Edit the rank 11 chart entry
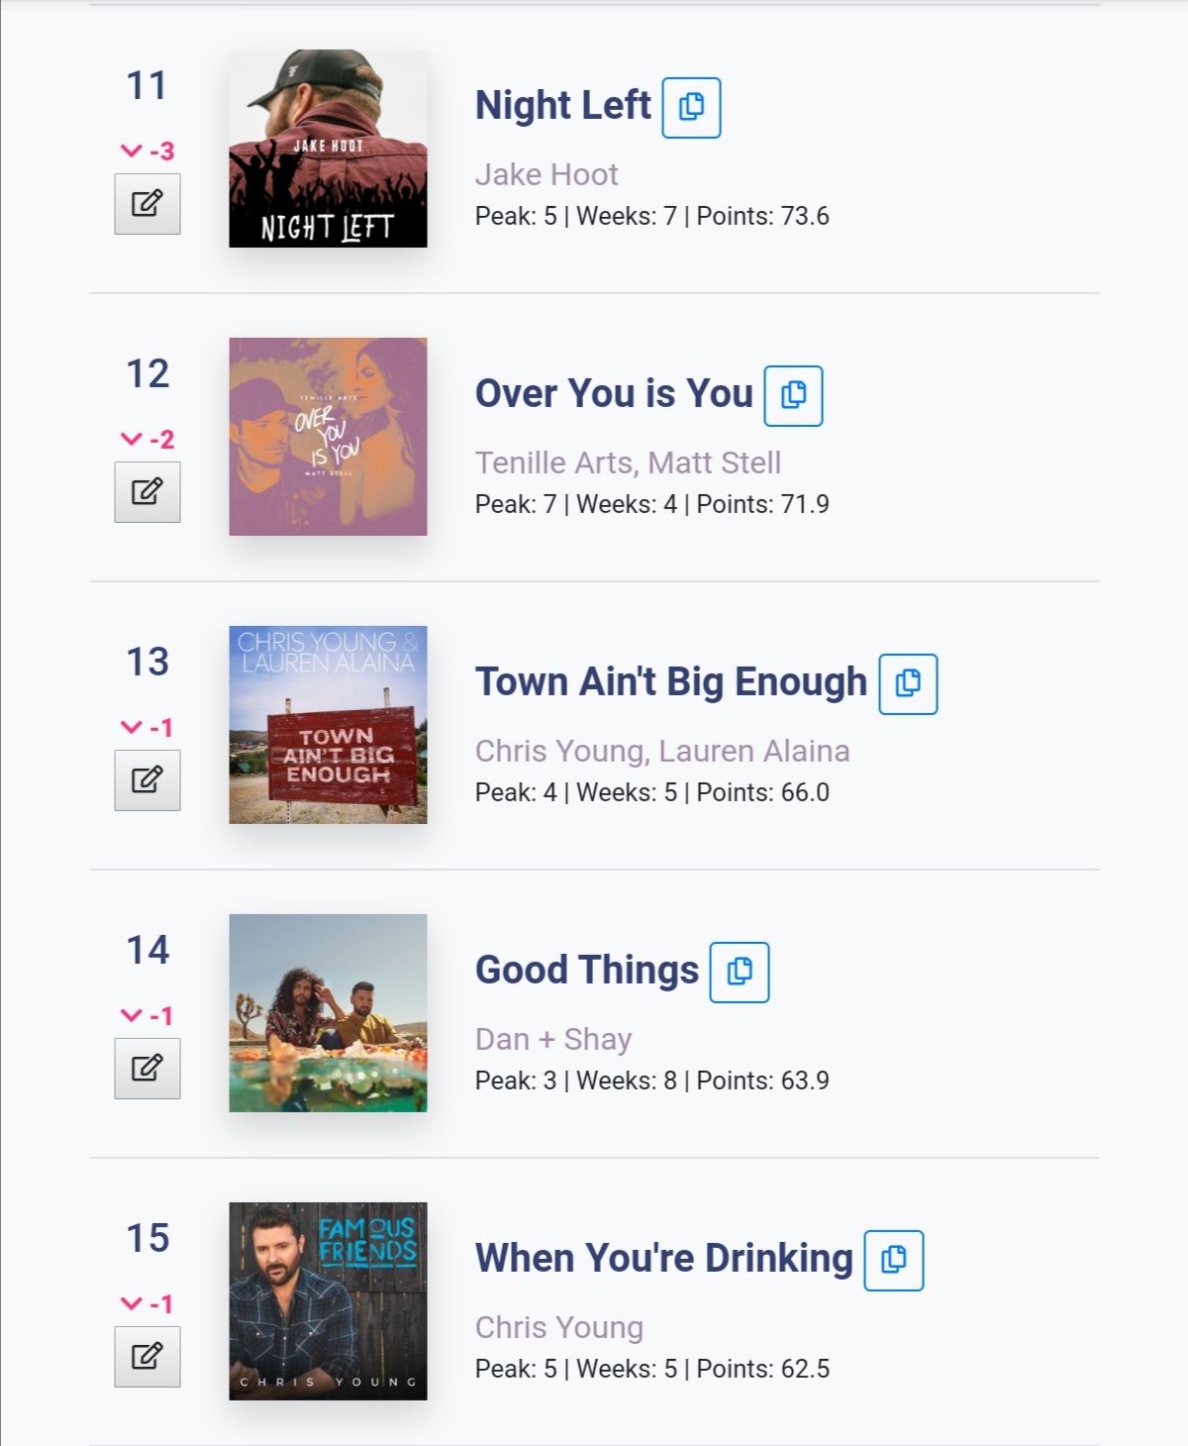 [148, 204]
